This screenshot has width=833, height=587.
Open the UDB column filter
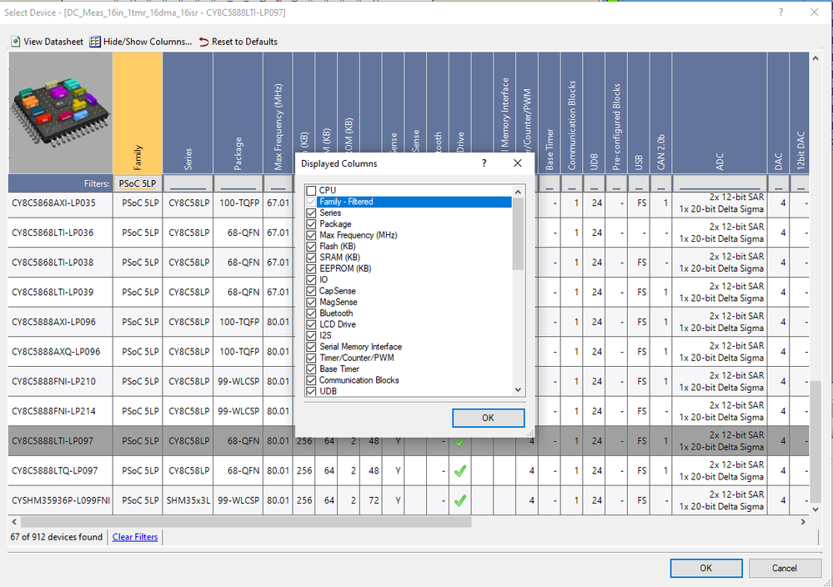(x=594, y=183)
